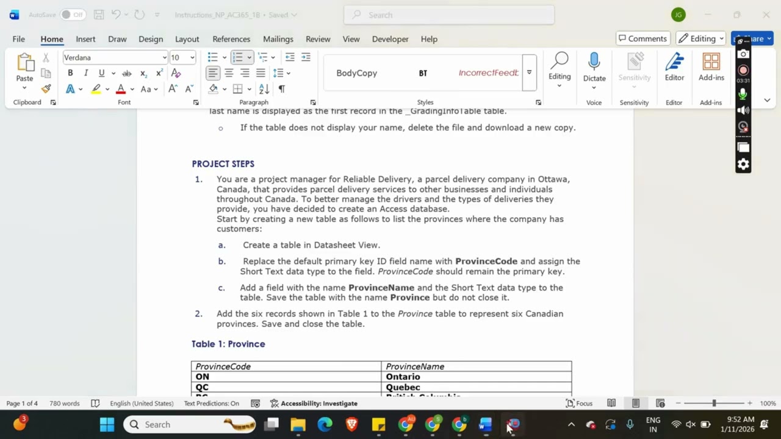Mute the recorder microphone
Viewport: 781px width, 439px height.
click(x=743, y=94)
